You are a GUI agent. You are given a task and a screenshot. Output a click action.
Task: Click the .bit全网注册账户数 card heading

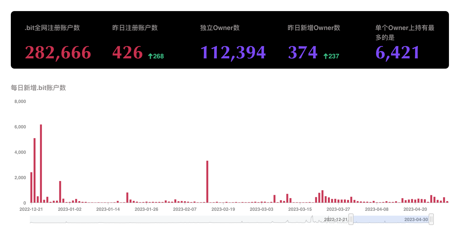point(52,28)
